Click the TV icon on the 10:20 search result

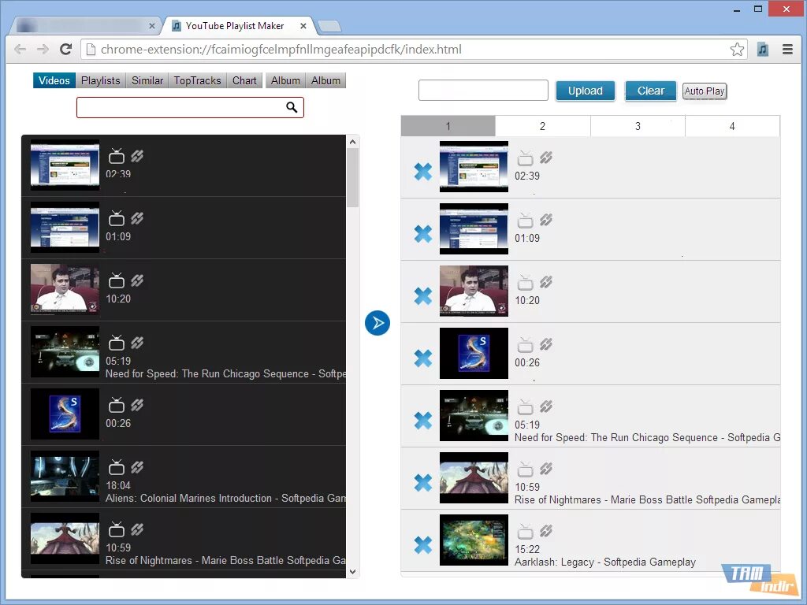pyautogui.click(x=117, y=280)
